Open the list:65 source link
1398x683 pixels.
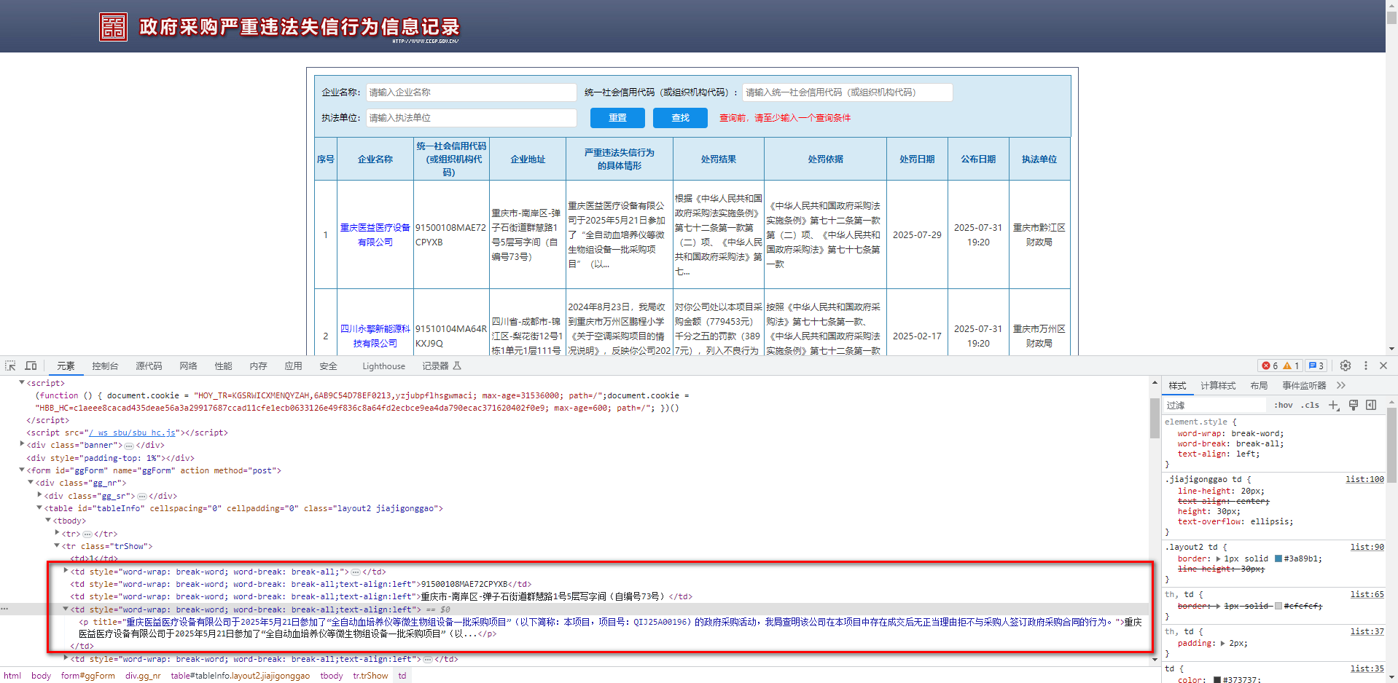tap(1367, 594)
